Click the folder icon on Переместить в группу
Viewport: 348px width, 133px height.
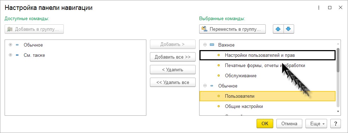click(x=204, y=29)
